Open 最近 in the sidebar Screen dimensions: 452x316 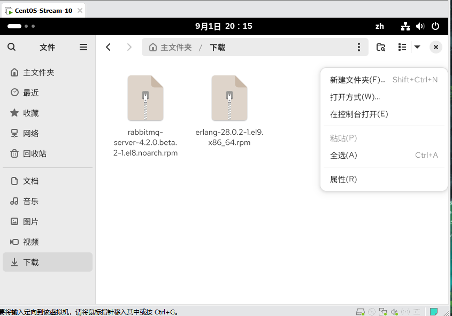(x=48, y=93)
